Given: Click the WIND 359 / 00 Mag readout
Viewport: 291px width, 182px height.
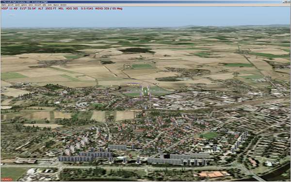Looking at the screenshot, I should [109, 9].
